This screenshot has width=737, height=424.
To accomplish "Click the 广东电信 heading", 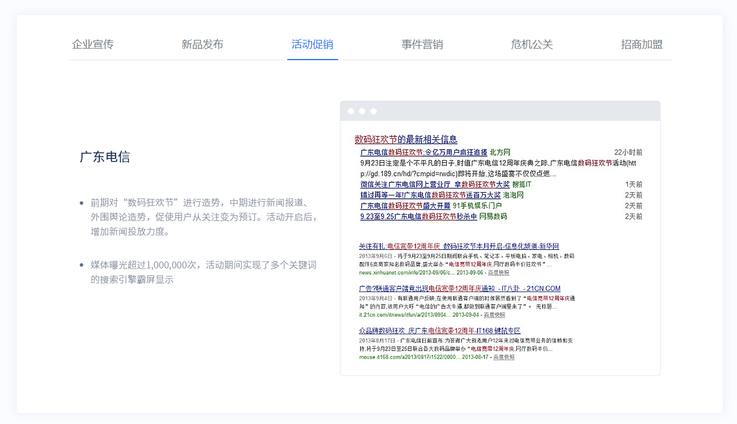I will (105, 157).
